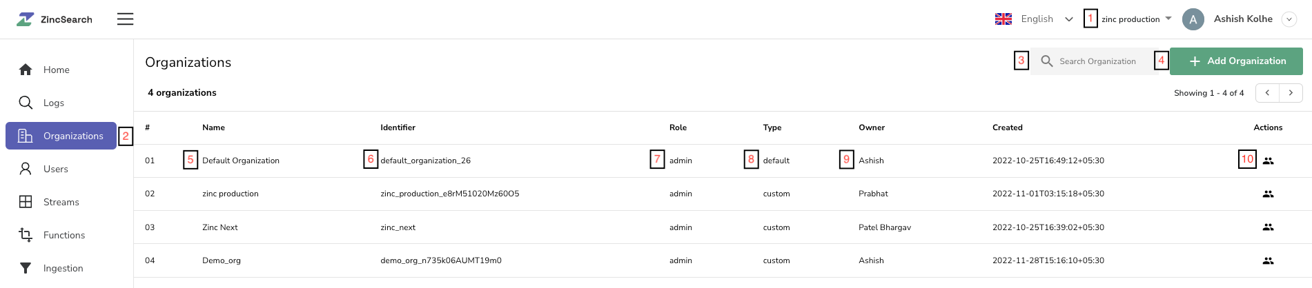Expand the Ashish Kolhe account menu

click(x=1289, y=19)
